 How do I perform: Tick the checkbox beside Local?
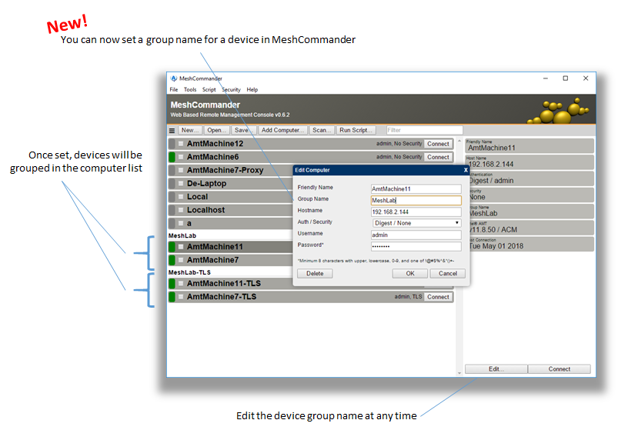click(x=181, y=197)
